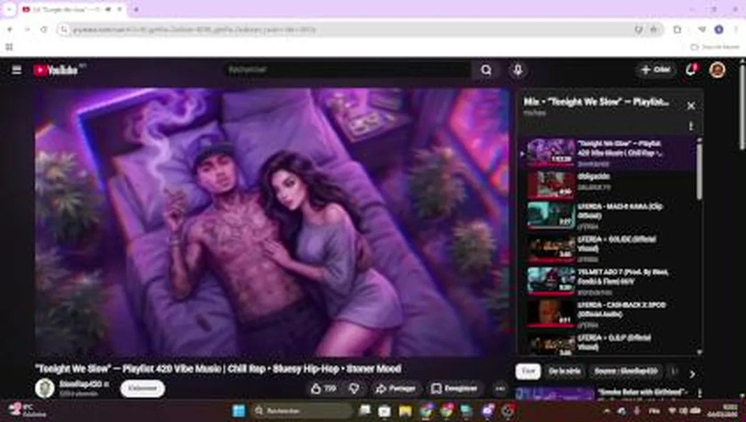Share the video with Partager
Image resolution: width=746 pixels, height=422 pixels.
click(x=396, y=389)
